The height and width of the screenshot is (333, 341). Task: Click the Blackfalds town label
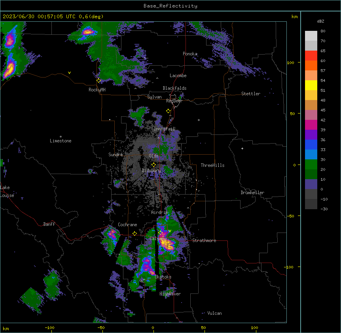174,88
